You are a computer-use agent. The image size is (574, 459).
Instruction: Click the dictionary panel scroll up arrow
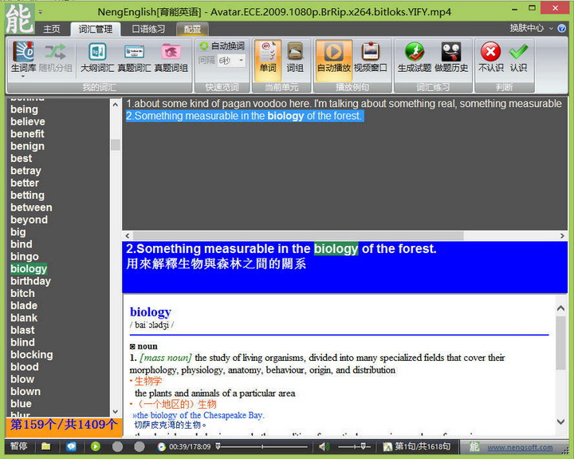pyautogui.click(x=560, y=309)
